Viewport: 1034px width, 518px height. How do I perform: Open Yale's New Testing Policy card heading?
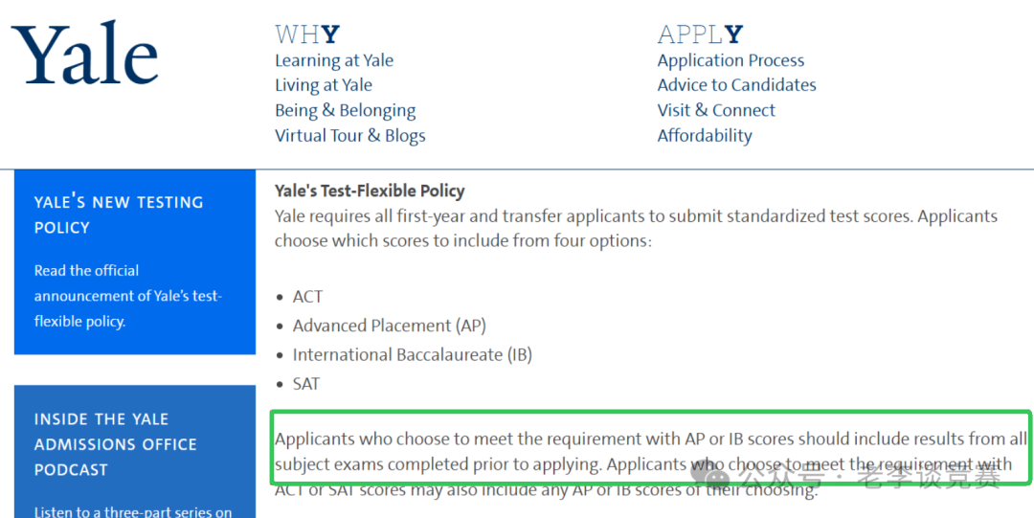[119, 214]
